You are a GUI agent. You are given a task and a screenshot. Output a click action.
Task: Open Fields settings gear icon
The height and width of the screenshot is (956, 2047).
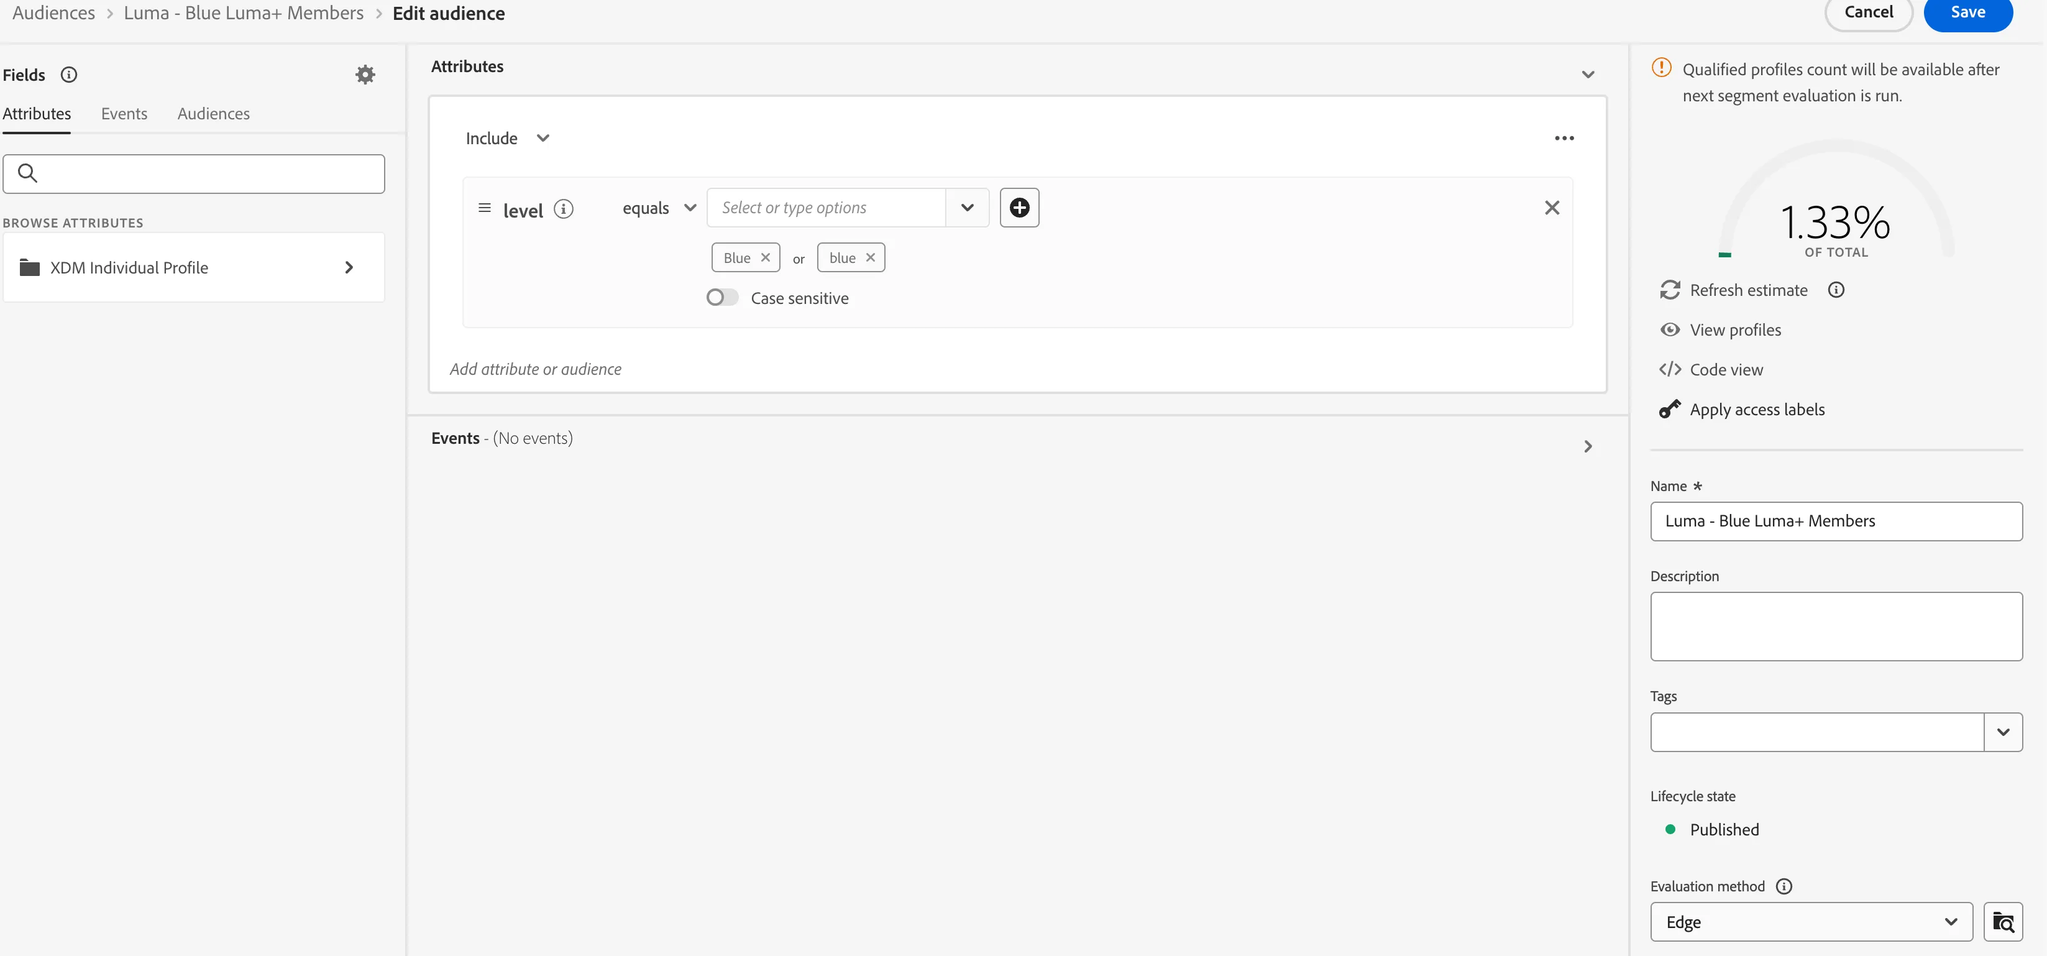pyautogui.click(x=365, y=75)
